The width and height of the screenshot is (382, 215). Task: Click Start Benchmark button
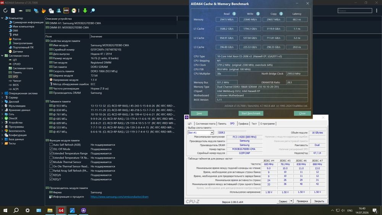(251, 113)
